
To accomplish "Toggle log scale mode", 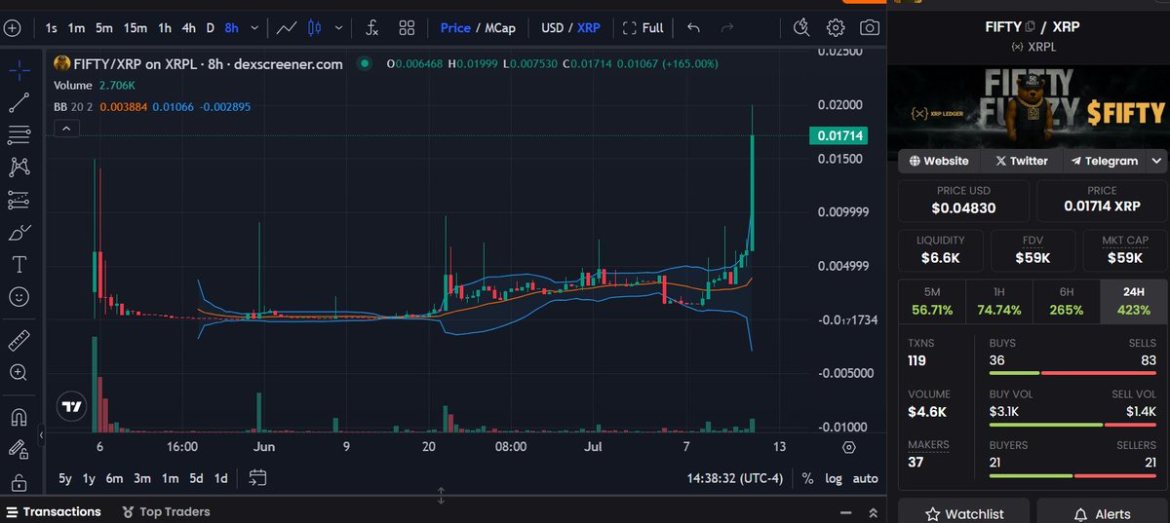I will (x=834, y=478).
